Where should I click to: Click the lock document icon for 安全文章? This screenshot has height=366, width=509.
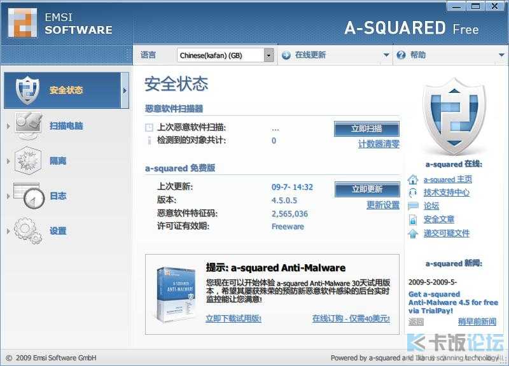(x=413, y=220)
